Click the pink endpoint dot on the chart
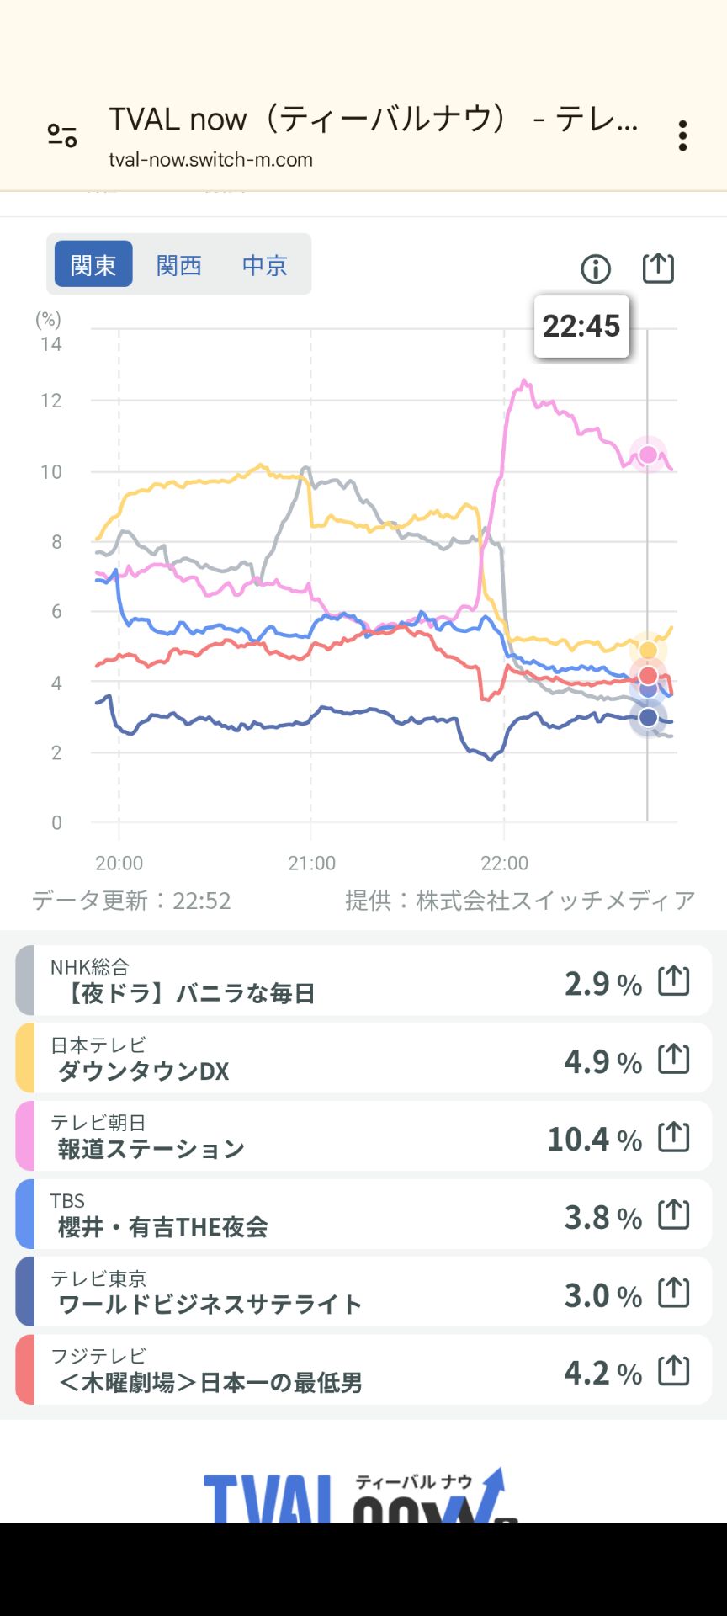727x1616 pixels. [648, 454]
